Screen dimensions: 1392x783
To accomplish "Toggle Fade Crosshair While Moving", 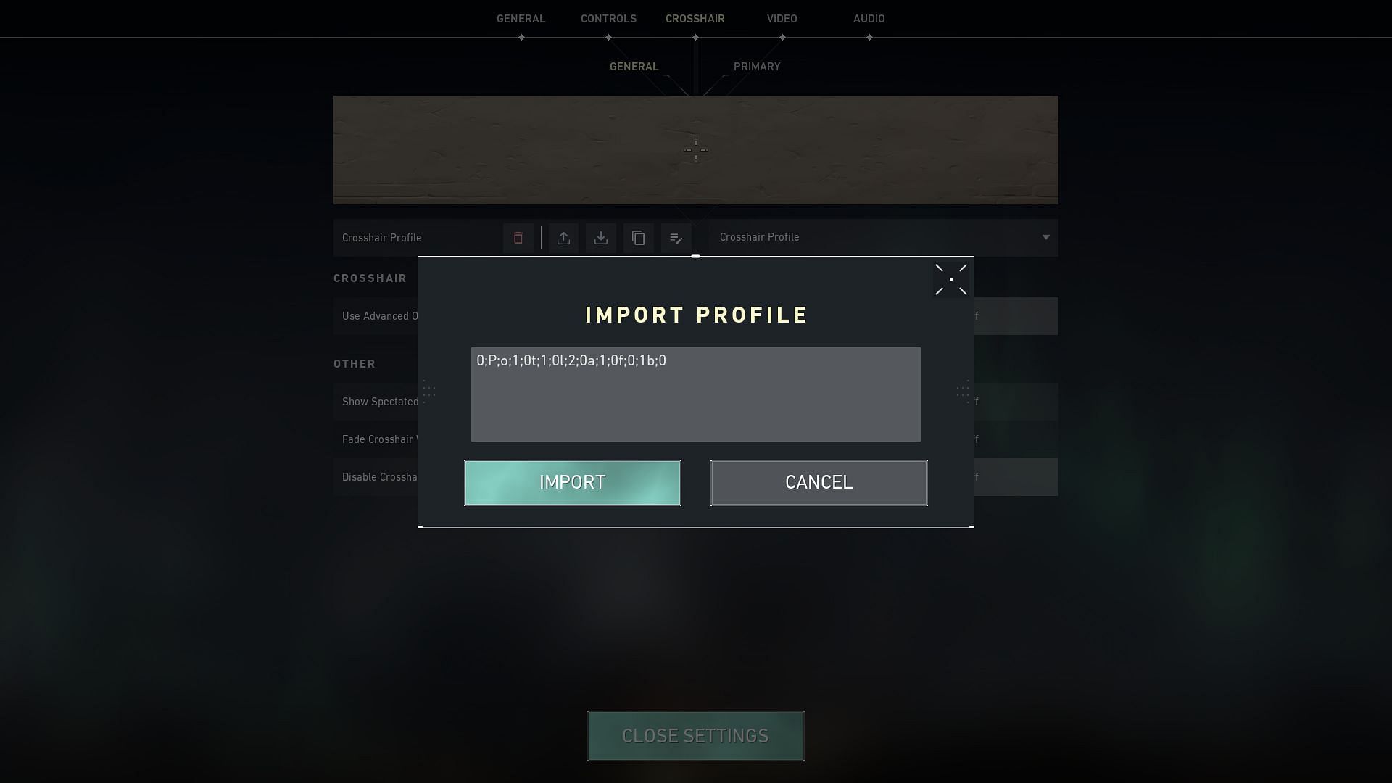I will pyautogui.click(x=973, y=439).
